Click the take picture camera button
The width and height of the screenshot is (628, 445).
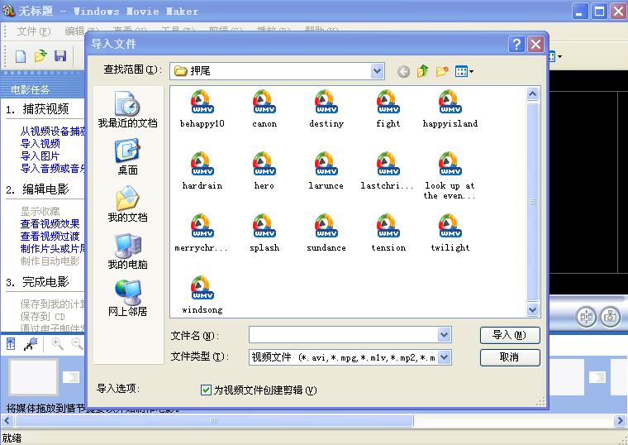611,317
